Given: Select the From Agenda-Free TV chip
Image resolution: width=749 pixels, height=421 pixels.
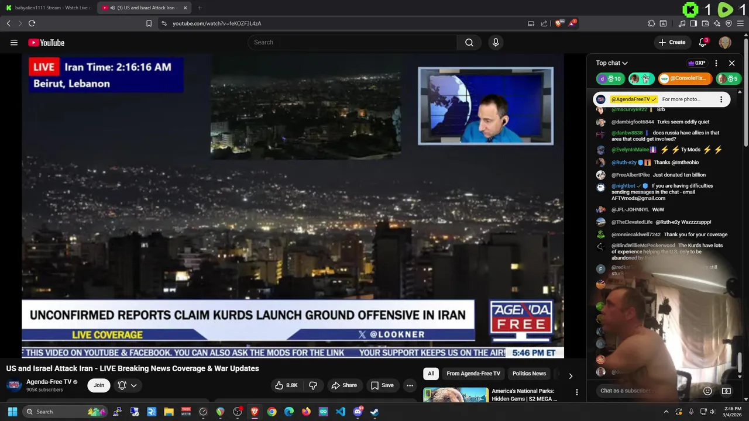Looking at the screenshot, I should [x=473, y=374].
